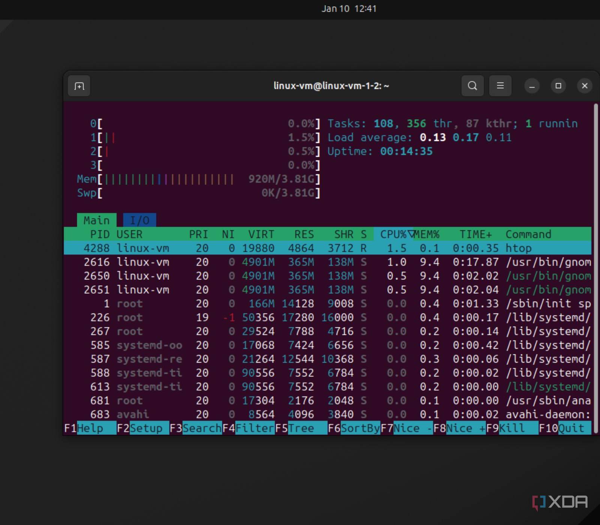Close the terminal window
Viewport: 600px width, 525px height.
click(584, 86)
